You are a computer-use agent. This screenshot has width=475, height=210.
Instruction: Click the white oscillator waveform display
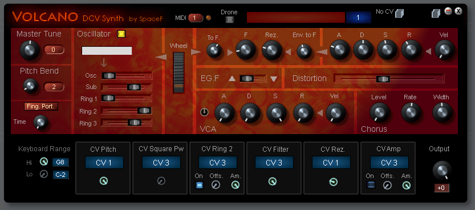click(107, 51)
